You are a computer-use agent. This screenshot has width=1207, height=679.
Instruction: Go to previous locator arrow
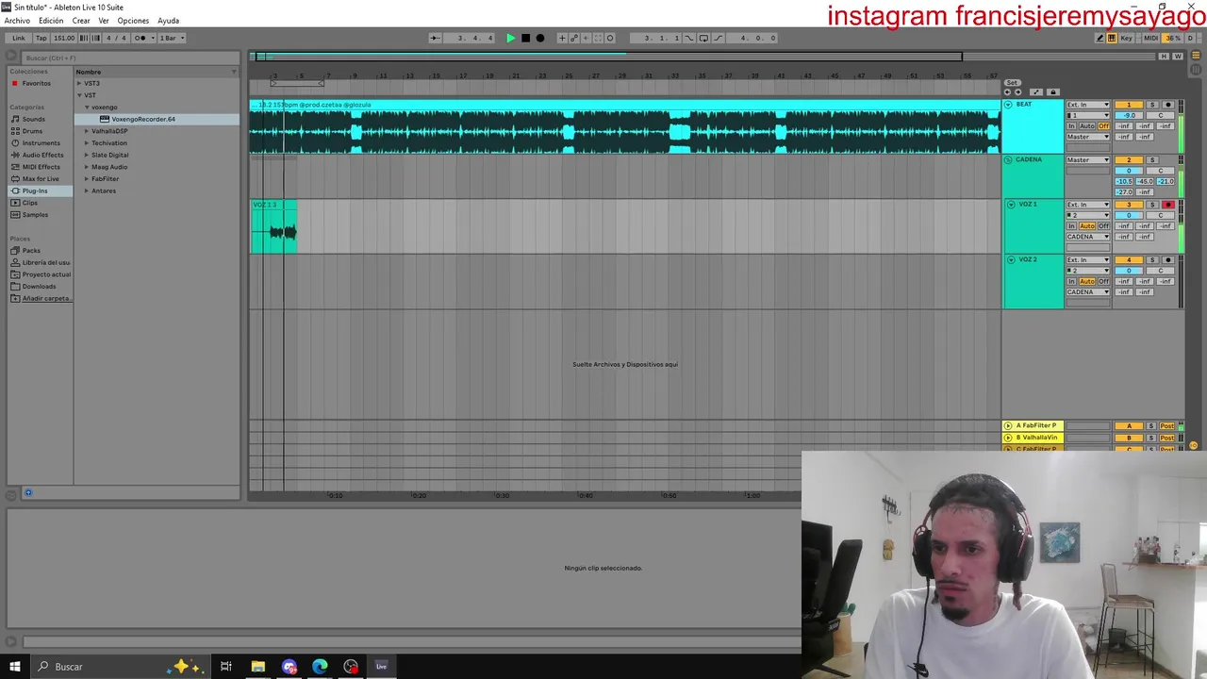(1007, 91)
